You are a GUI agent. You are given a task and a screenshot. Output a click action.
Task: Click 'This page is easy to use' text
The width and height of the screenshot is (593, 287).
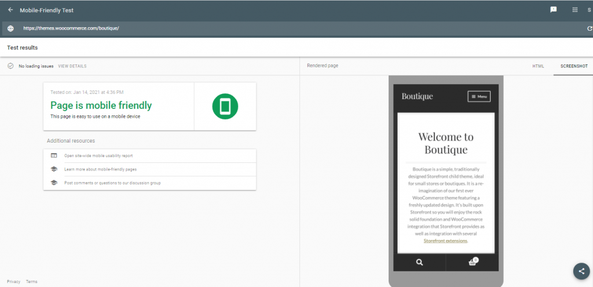click(x=96, y=117)
